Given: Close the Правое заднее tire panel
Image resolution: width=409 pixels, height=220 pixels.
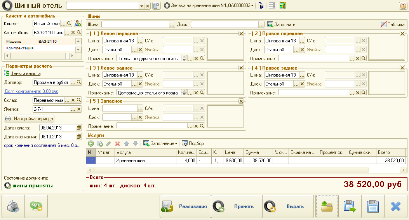Looking at the screenshot, I should pyautogui.click(x=402, y=68).
